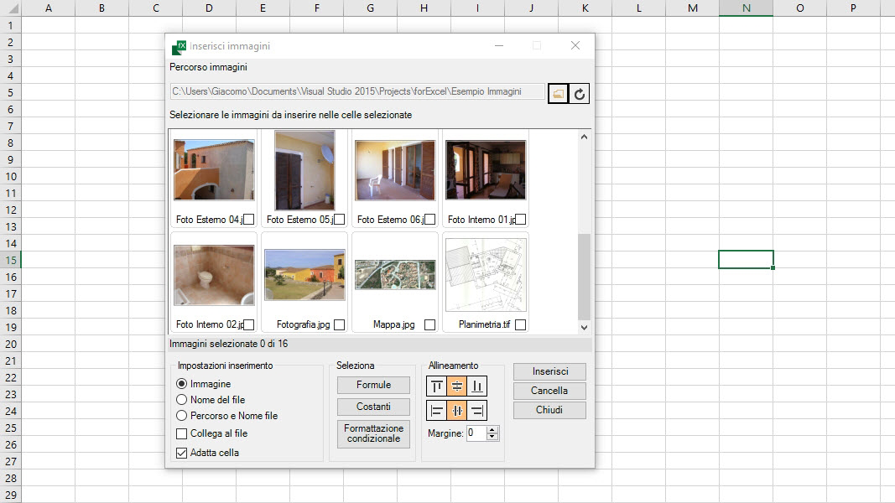This screenshot has width=895, height=503.
Task: Select column header K
Action: click(585, 8)
